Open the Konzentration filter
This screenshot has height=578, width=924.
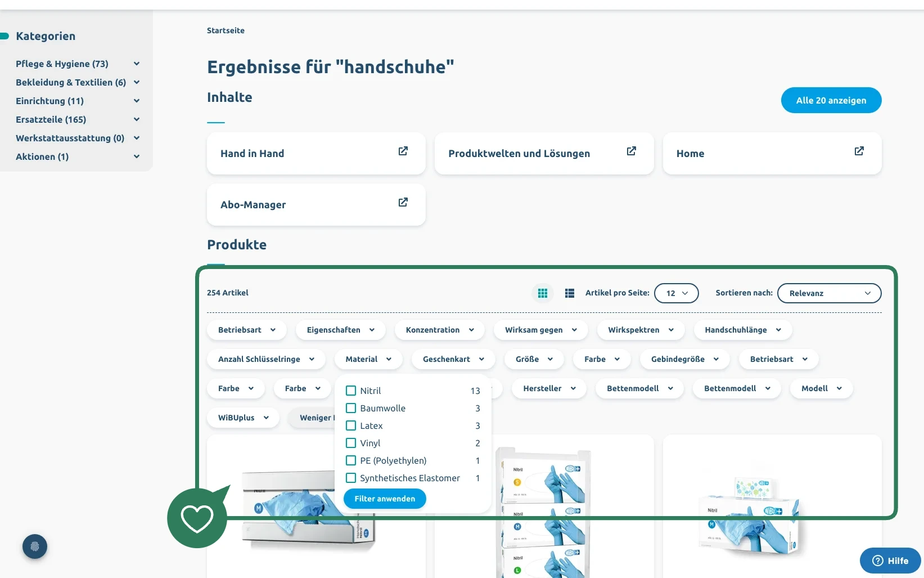pyautogui.click(x=440, y=330)
